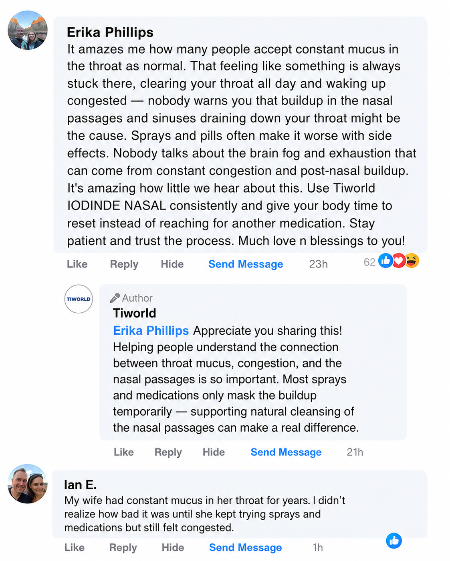450x561 pixels.
Task: Open Ian E.'s profile picture
Action: [x=28, y=484]
